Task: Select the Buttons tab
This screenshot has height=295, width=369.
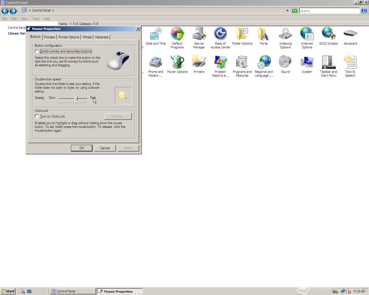Action: [x=35, y=37]
